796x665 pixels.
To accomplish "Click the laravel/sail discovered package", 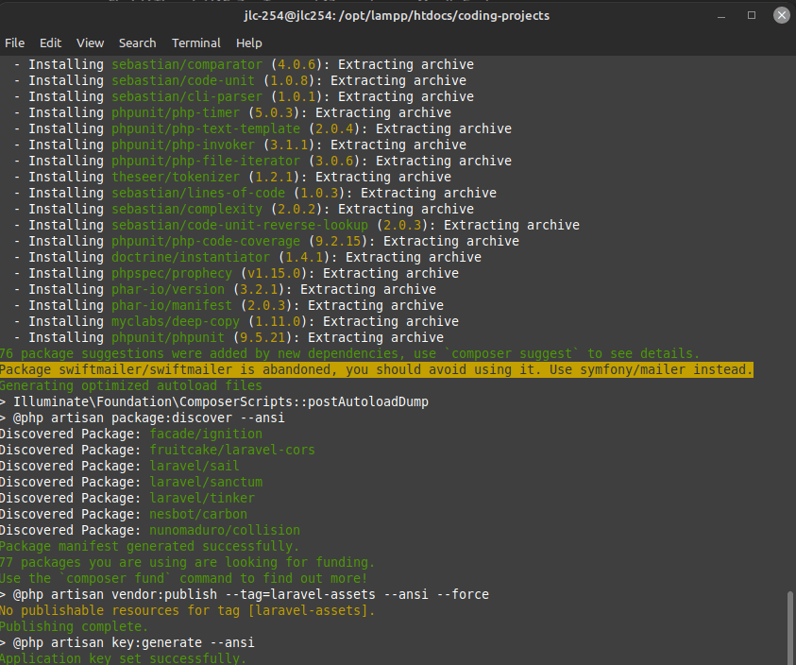I will pos(195,466).
